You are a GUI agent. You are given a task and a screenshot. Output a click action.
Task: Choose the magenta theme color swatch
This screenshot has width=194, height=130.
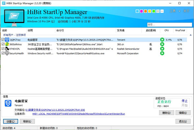point(141,11)
